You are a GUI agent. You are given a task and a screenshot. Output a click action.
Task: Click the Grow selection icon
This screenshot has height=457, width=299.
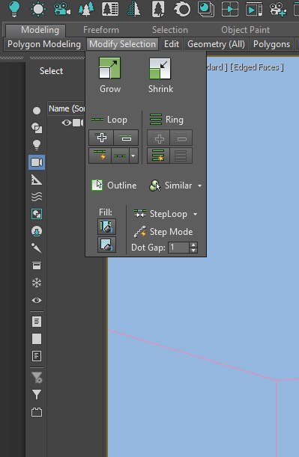click(x=109, y=68)
